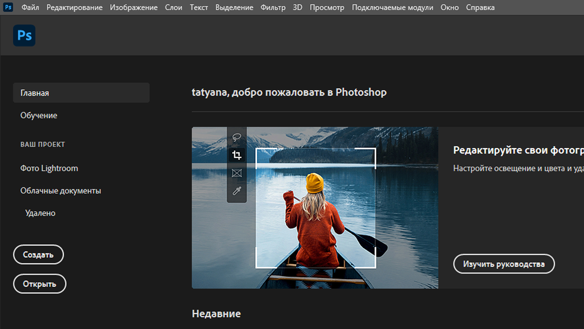Select the Lasso tool icon in banner

(x=237, y=137)
